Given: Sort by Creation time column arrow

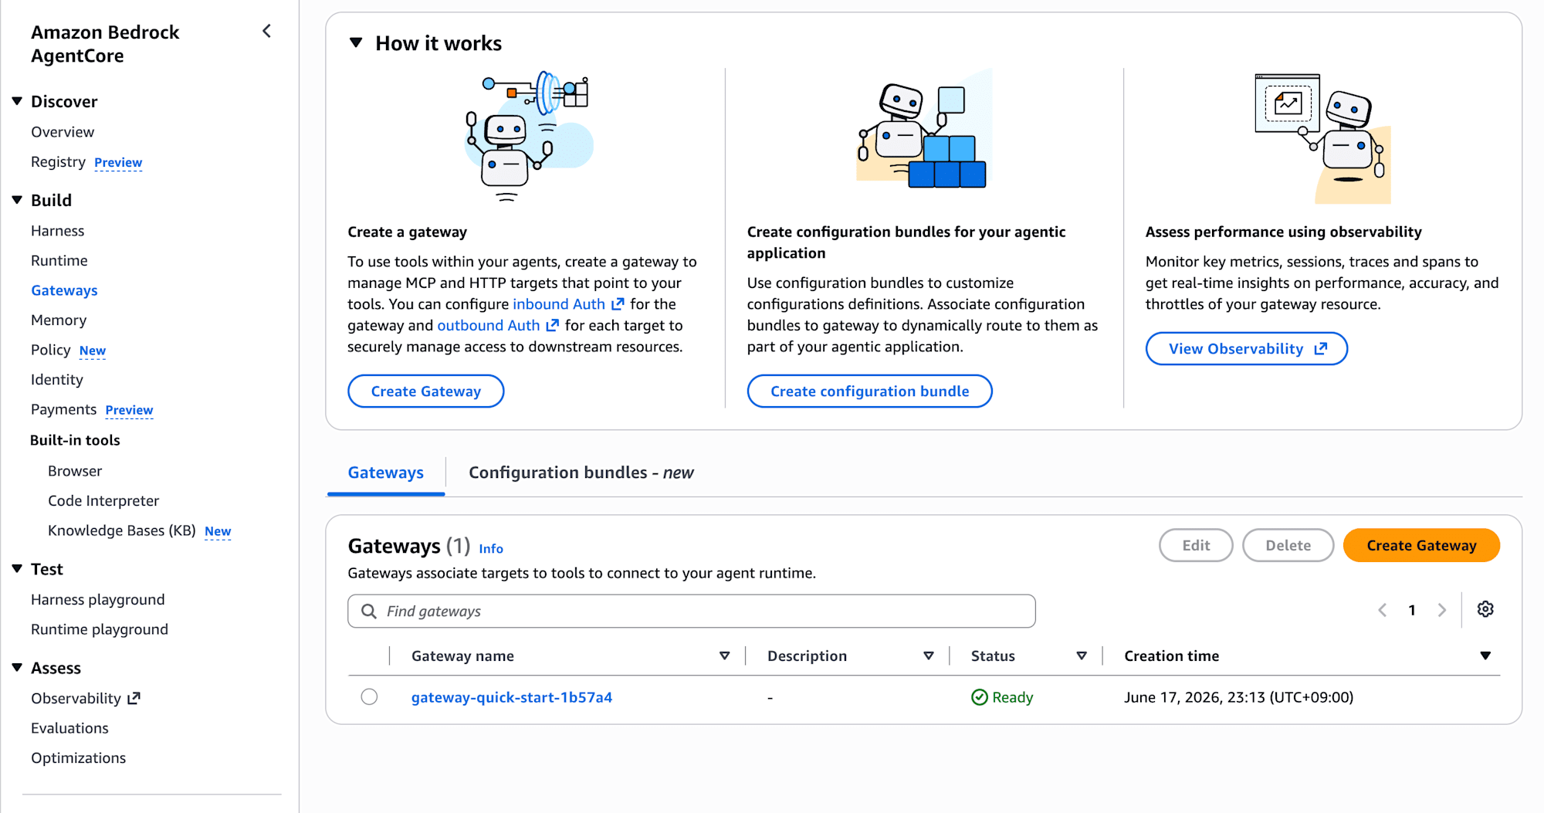Looking at the screenshot, I should (x=1485, y=656).
